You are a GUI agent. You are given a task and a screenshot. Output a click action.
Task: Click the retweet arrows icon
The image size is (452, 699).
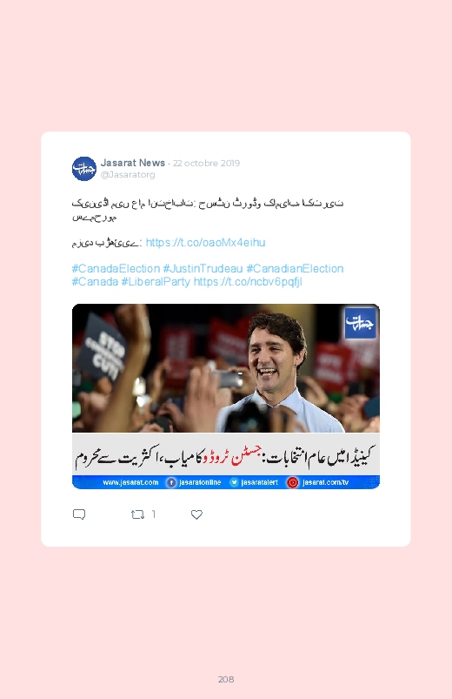click(x=137, y=514)
